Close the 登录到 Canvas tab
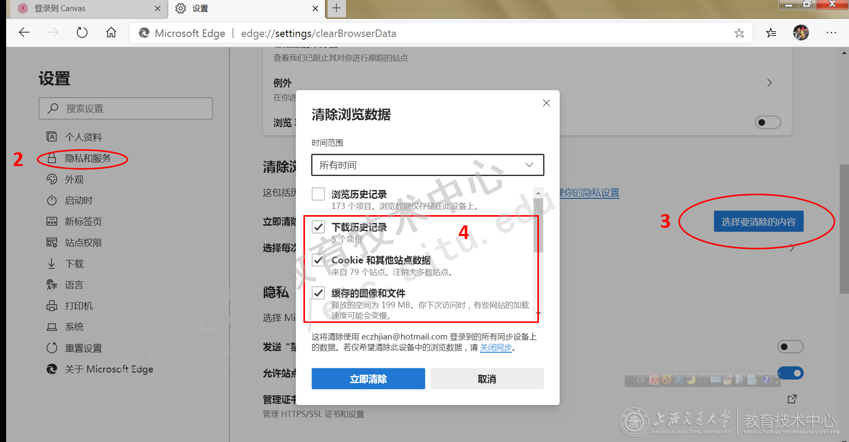The height and width of the screenshot is (442, 849). [x=157, y=9]
